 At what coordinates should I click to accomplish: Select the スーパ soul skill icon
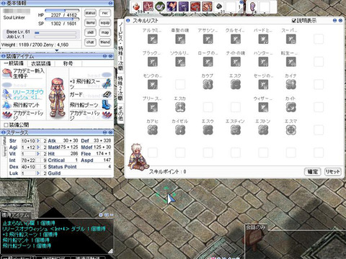291,39
